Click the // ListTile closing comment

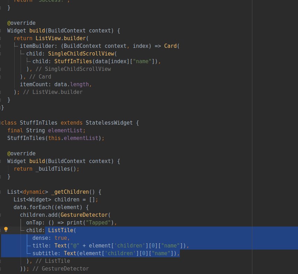coord(53,261)
